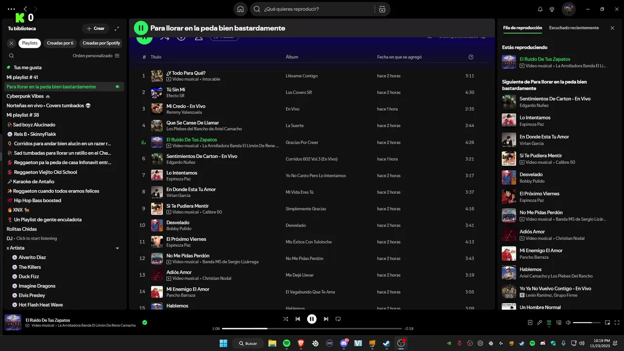
Task: Open Orden personalizado sort dropdown in library
Action: (96, 56)
